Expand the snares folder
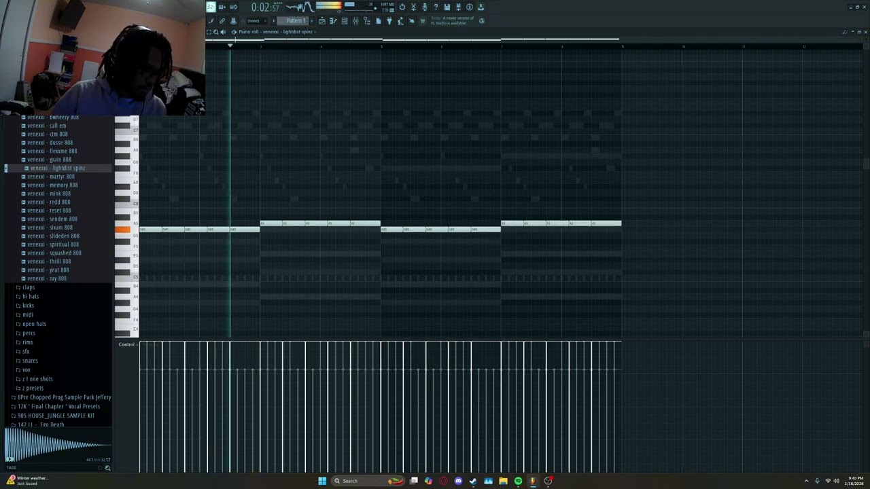Viewport: 870px width, 489px height. pos(30,361)
